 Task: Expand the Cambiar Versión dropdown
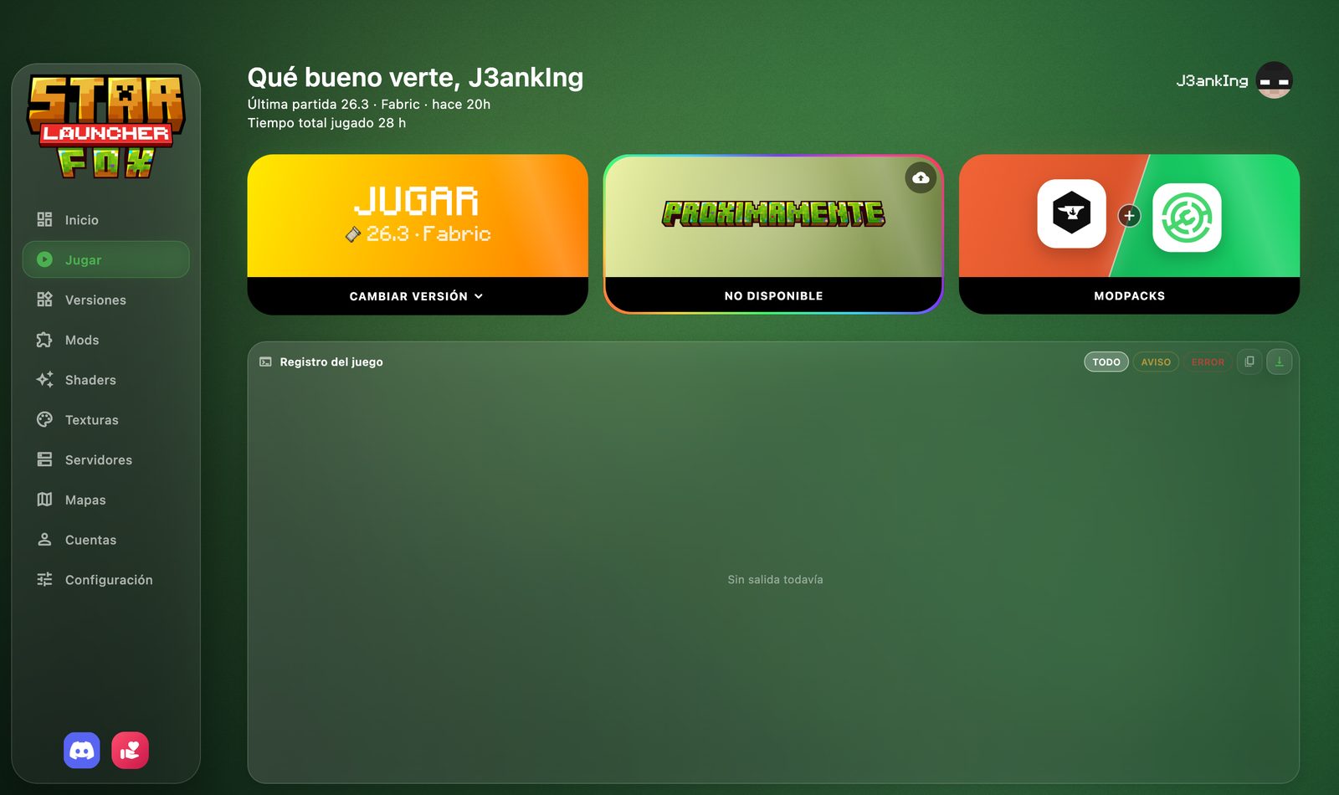417,296
